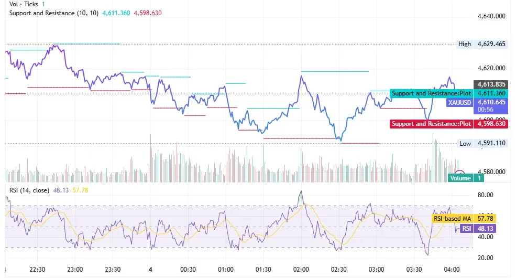
Task: Click the XAUUSD symbol price label
Action: [x=460, y=102]
